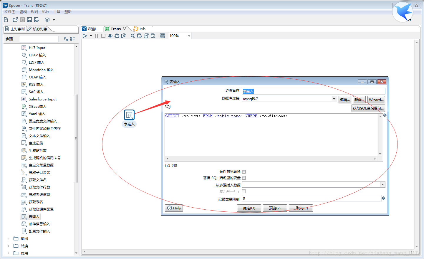Click the 步骤 search input field
This screenshot has width=424, height=259.
[39, 39]
